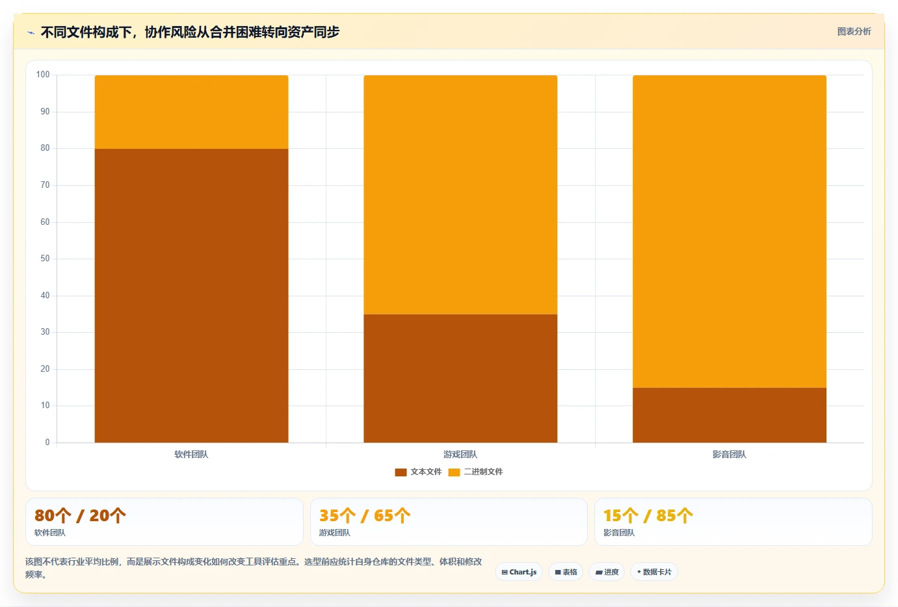Click the 软件团队 caption in the first card
Viewport: 898px width, 607px height.
pyautogui.click(x=50, y=533)
